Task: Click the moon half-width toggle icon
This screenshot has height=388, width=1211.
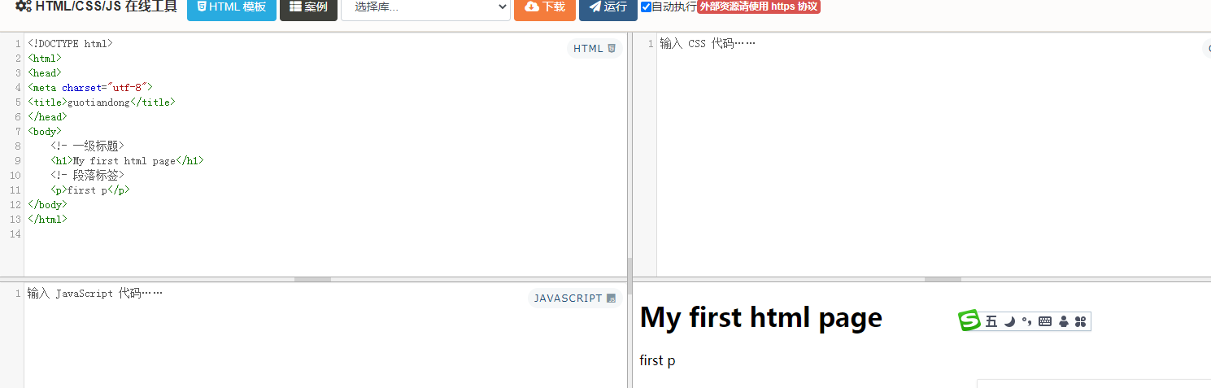Action: [1009, 322]
